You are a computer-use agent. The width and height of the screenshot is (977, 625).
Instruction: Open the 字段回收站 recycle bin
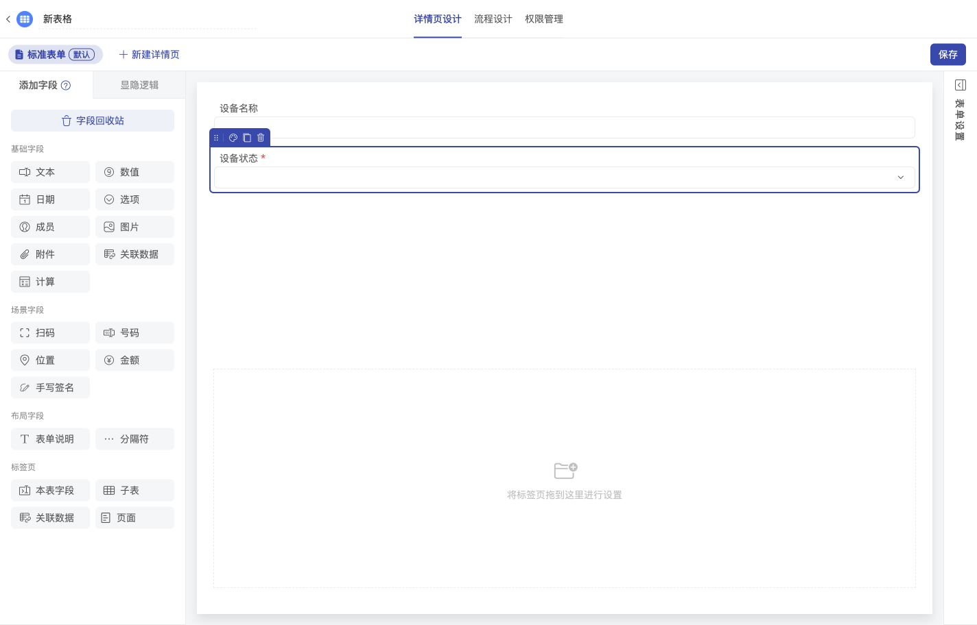92,120
